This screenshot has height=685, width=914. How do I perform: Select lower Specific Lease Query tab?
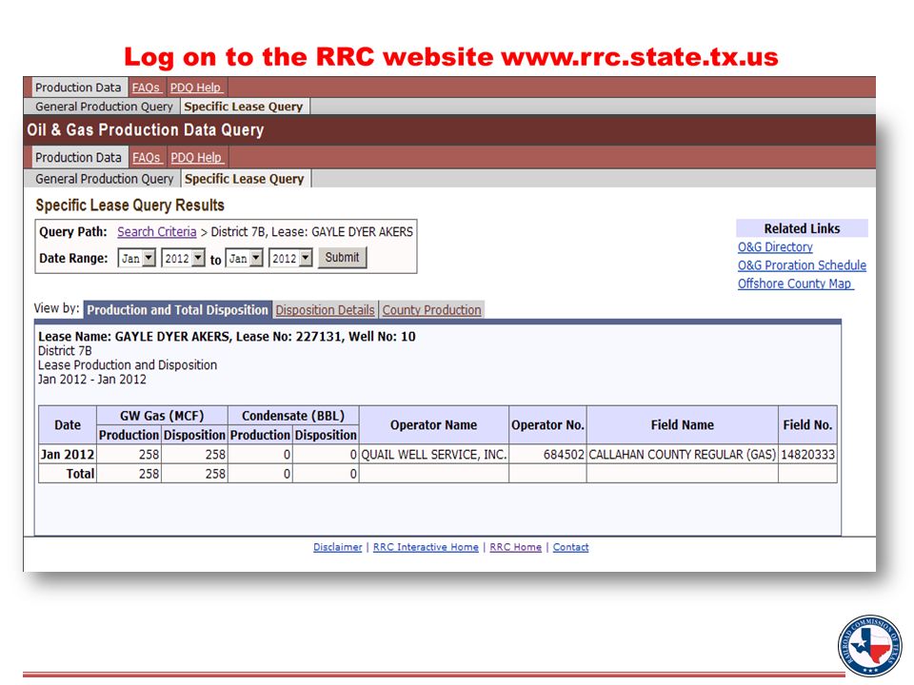(x=245, y=179)
